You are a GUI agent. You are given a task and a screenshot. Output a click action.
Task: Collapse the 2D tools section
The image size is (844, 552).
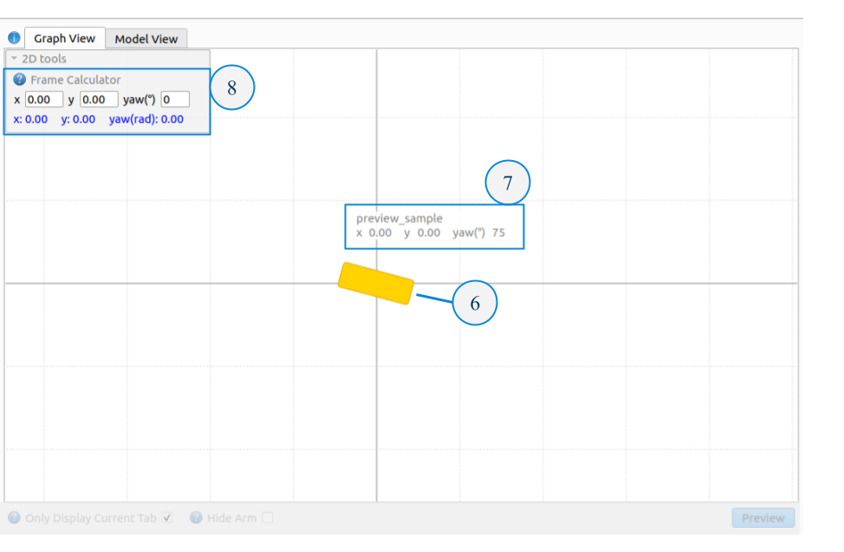14,59
